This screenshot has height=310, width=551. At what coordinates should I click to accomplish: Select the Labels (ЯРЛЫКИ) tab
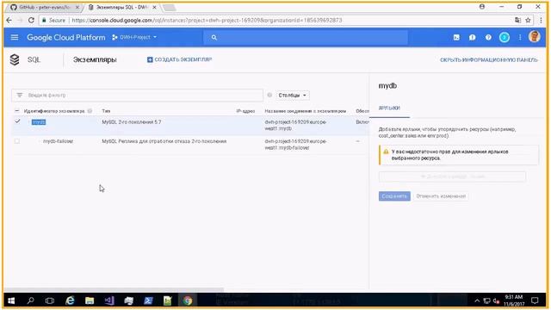click(x=389, y=108)
